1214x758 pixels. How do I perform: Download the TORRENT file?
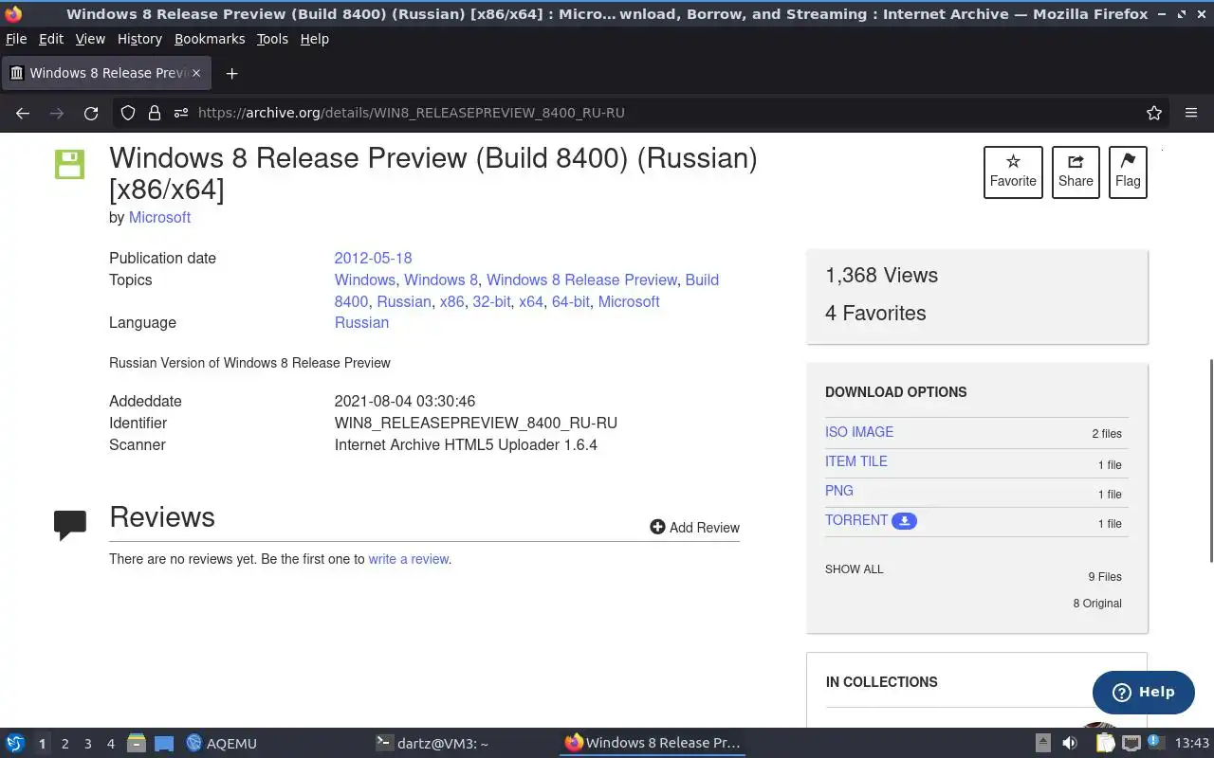point(856,520)
